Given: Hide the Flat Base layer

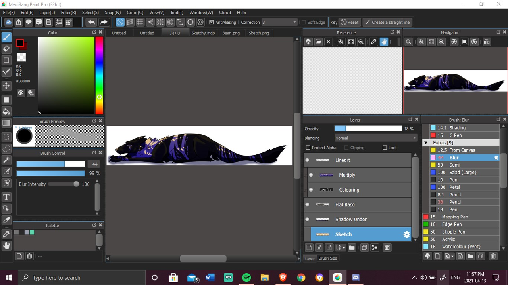Looking at the screenshot, I should coord(307,205).
